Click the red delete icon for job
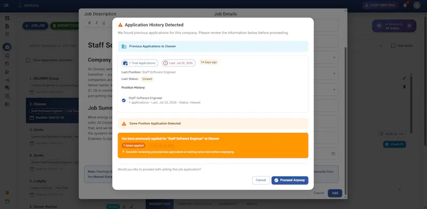This screenshot has height=209, width=427. (x=405, y=87)
